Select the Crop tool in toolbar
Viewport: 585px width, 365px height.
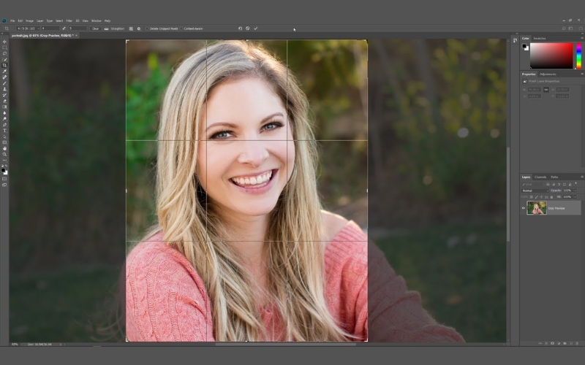coord(4,65)
